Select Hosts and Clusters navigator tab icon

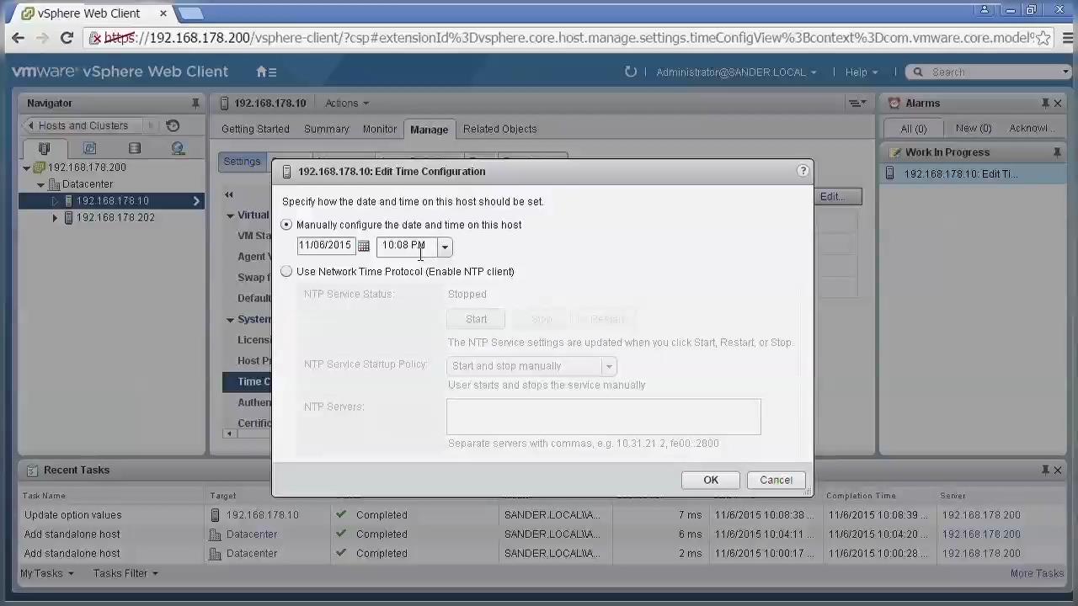coord(44,148)
